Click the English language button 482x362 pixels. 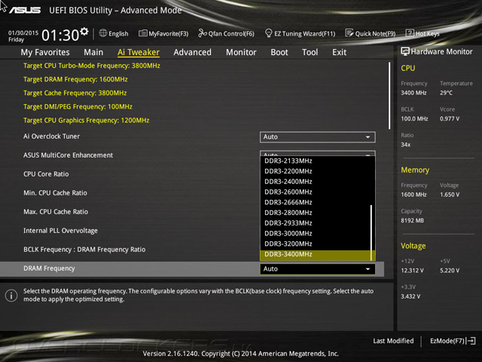114,33
